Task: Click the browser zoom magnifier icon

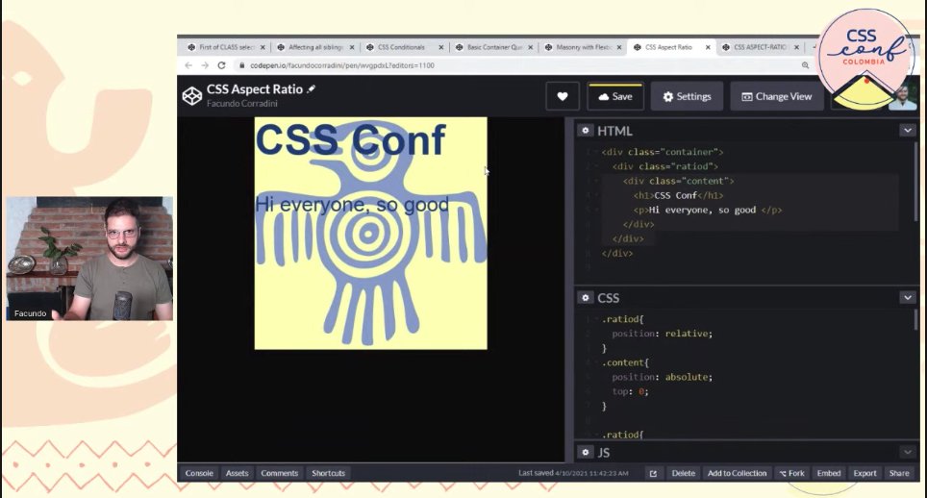Action: coord(805,65)
